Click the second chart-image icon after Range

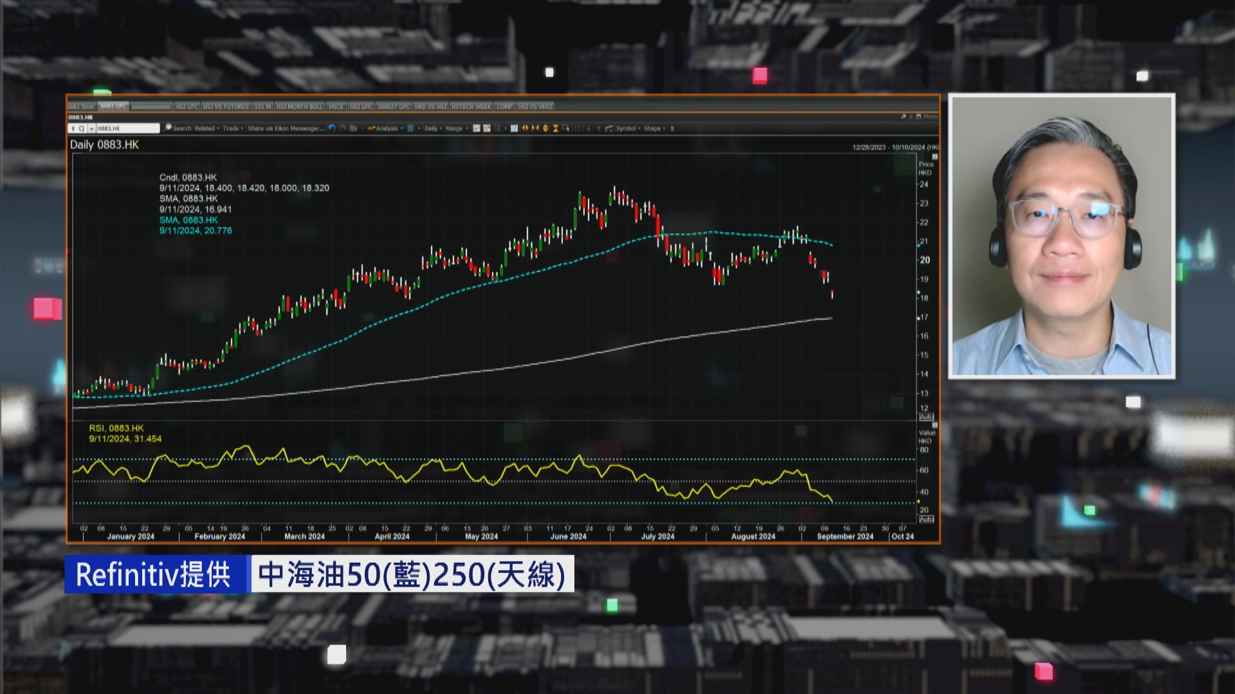click(487, 128)
